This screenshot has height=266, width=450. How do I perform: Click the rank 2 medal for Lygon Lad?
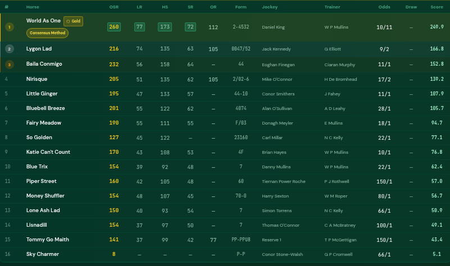[x=10, y=49]
